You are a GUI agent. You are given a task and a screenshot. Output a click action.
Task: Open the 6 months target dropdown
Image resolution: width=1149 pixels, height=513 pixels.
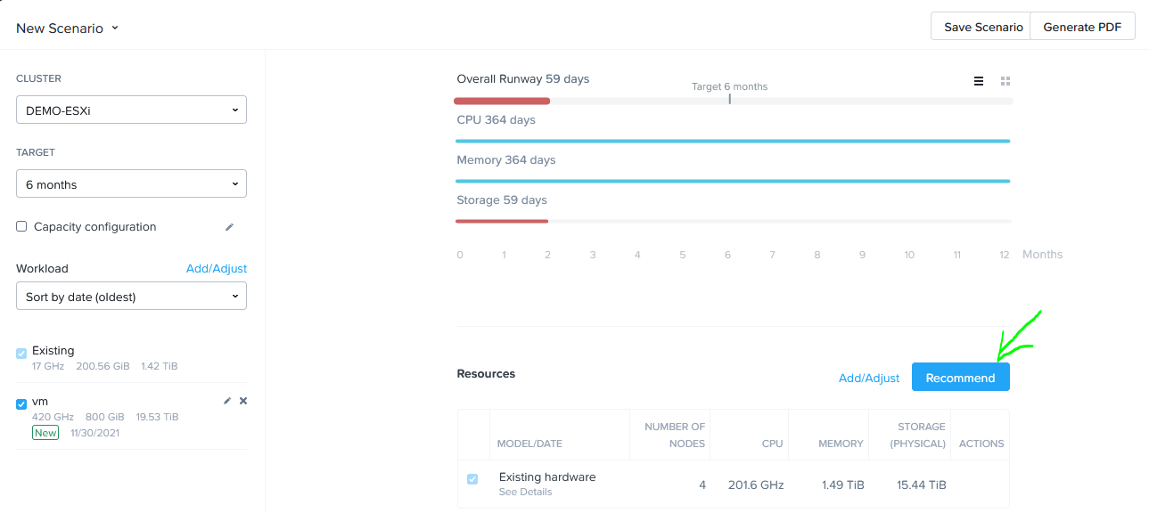pyautogui.click(x=131, y=184)
